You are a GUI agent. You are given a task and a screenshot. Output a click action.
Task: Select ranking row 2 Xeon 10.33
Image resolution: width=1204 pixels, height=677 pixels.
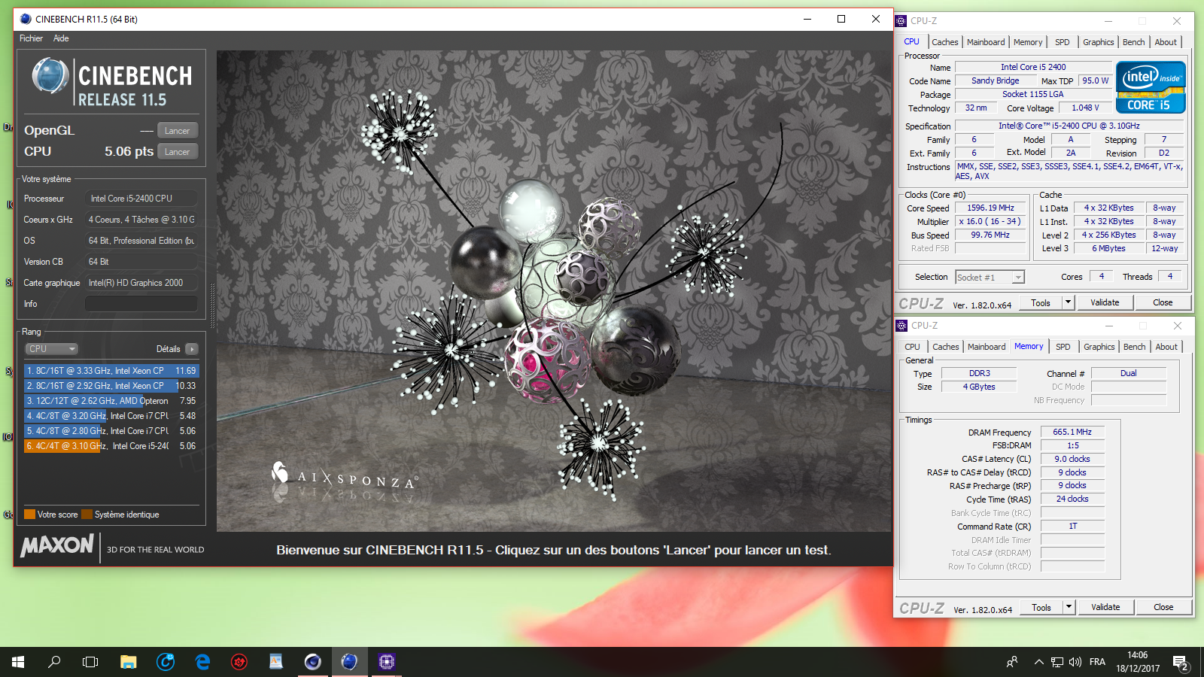click(111, 386)
